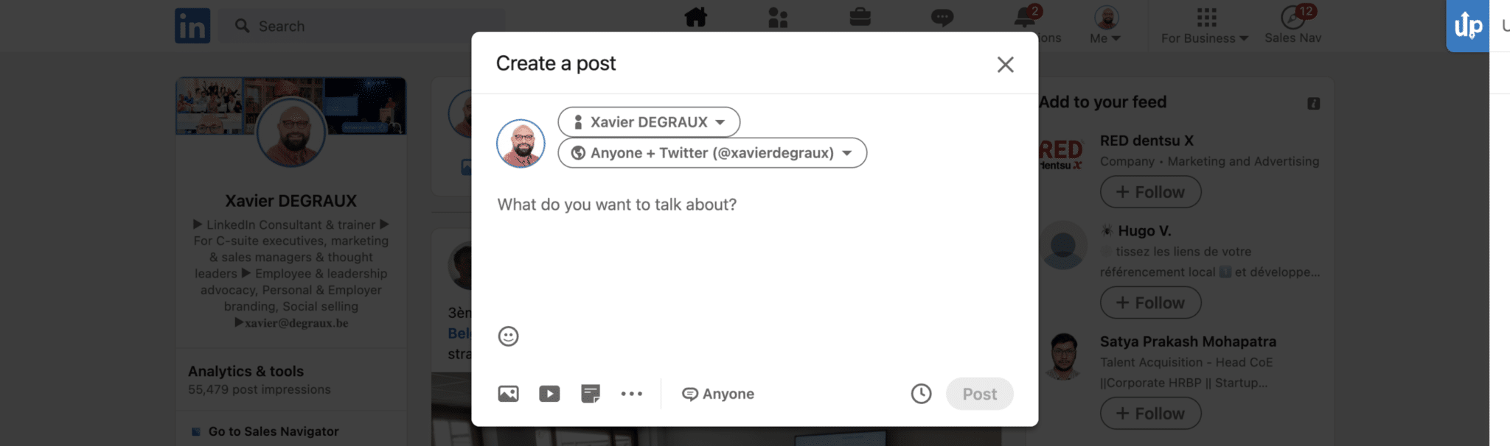Add a video to the post

pyautogui.click(x=549, y=394)
